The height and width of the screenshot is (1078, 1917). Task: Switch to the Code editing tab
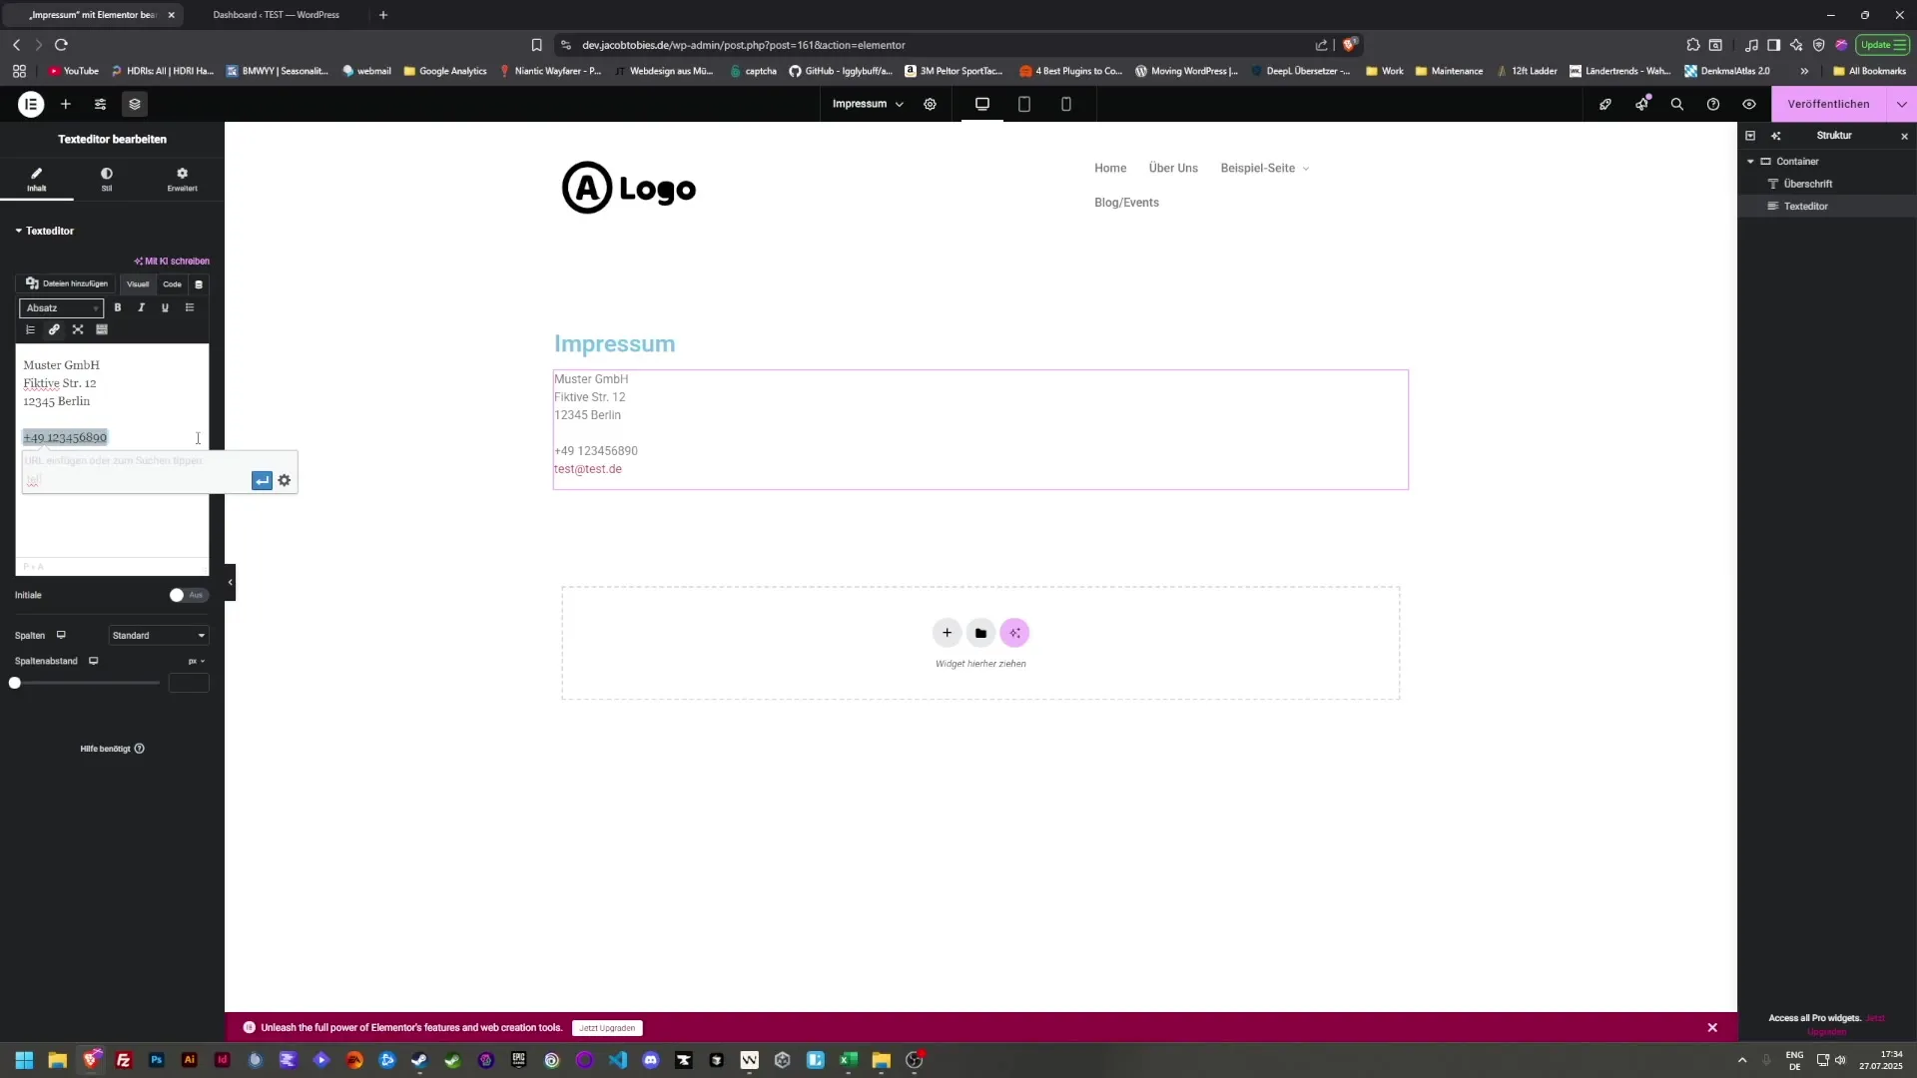172,284
